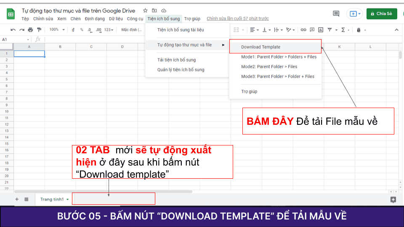
Task: Expand the Trang tính1 sheet tab arrow
Action: pos(68,200)
